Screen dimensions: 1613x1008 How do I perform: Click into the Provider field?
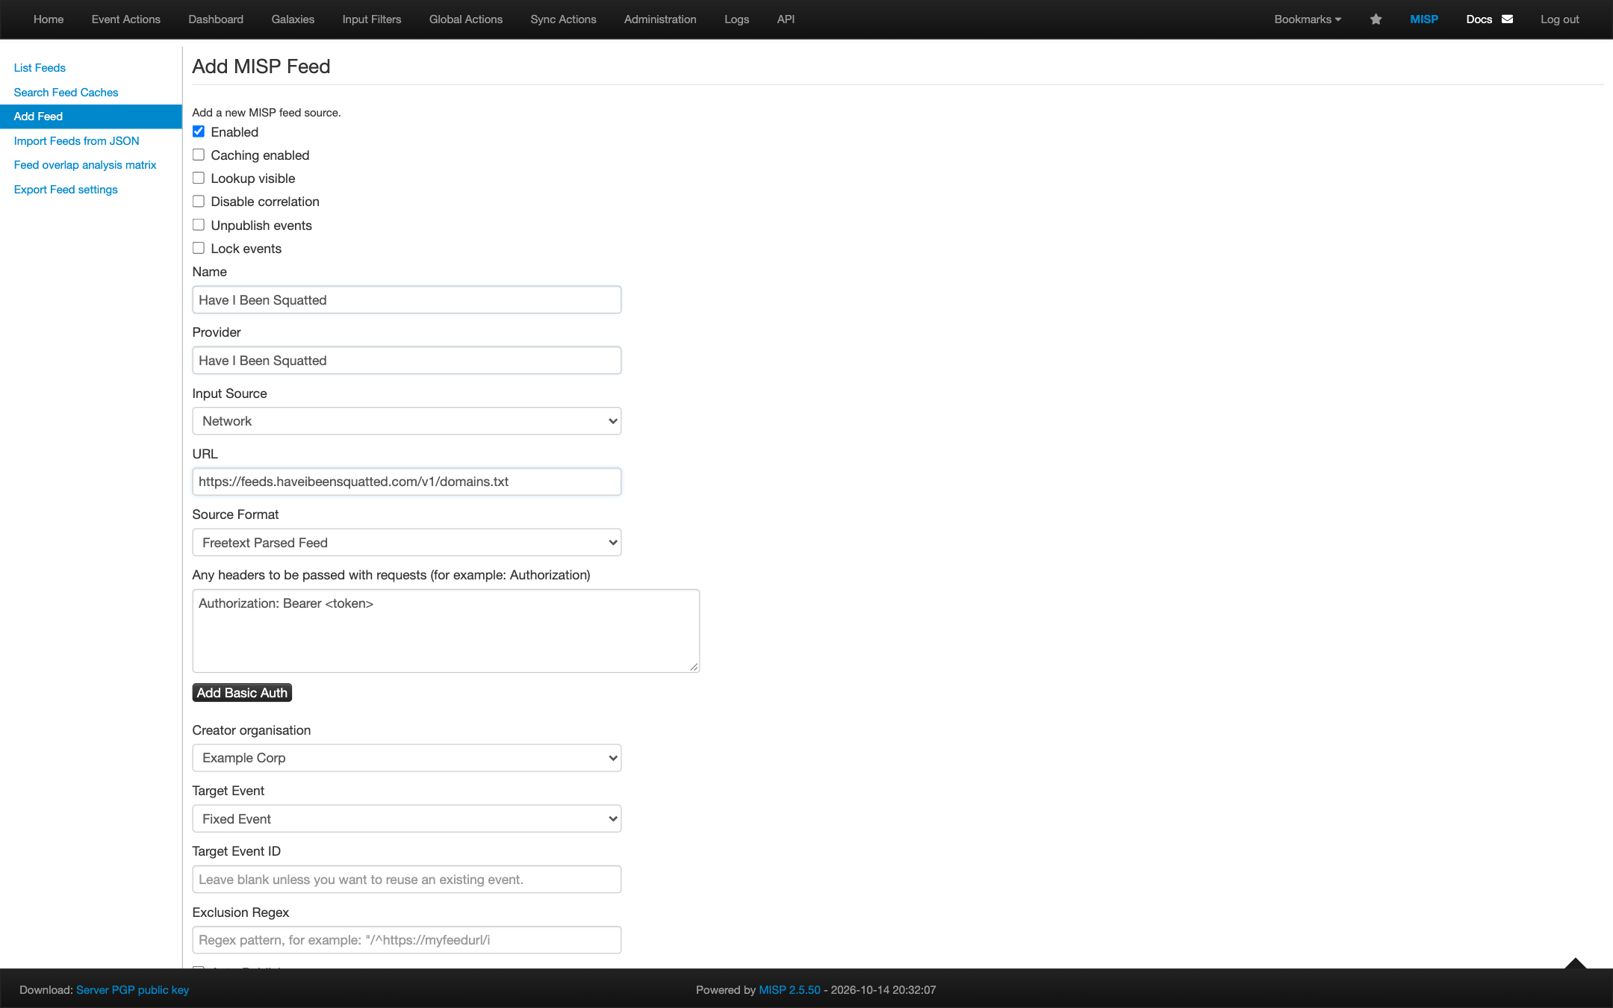[407, 361]
